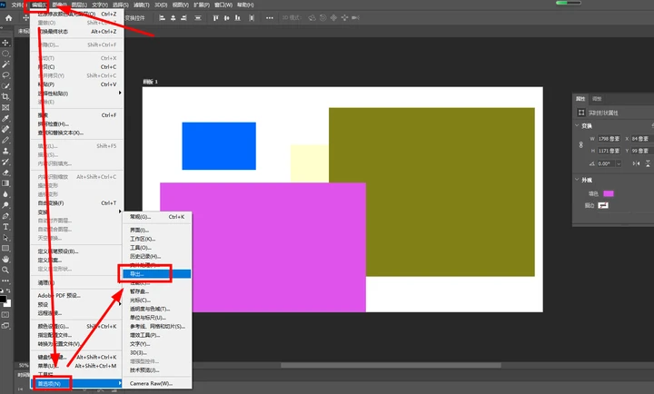
Task: Click the horizontal scrollbar below canvas
Action: pyautogui.click(x=391, y=365)
